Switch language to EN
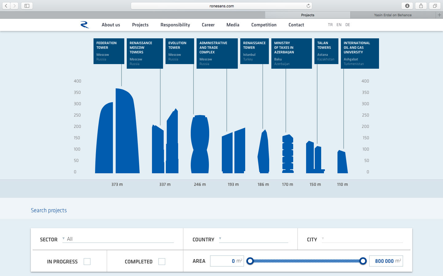The height and width of the screenshot is (276, 443). tap(339, 25)
